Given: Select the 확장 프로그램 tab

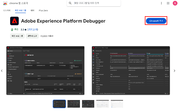Looking at the screenshot, I should 20,10.
